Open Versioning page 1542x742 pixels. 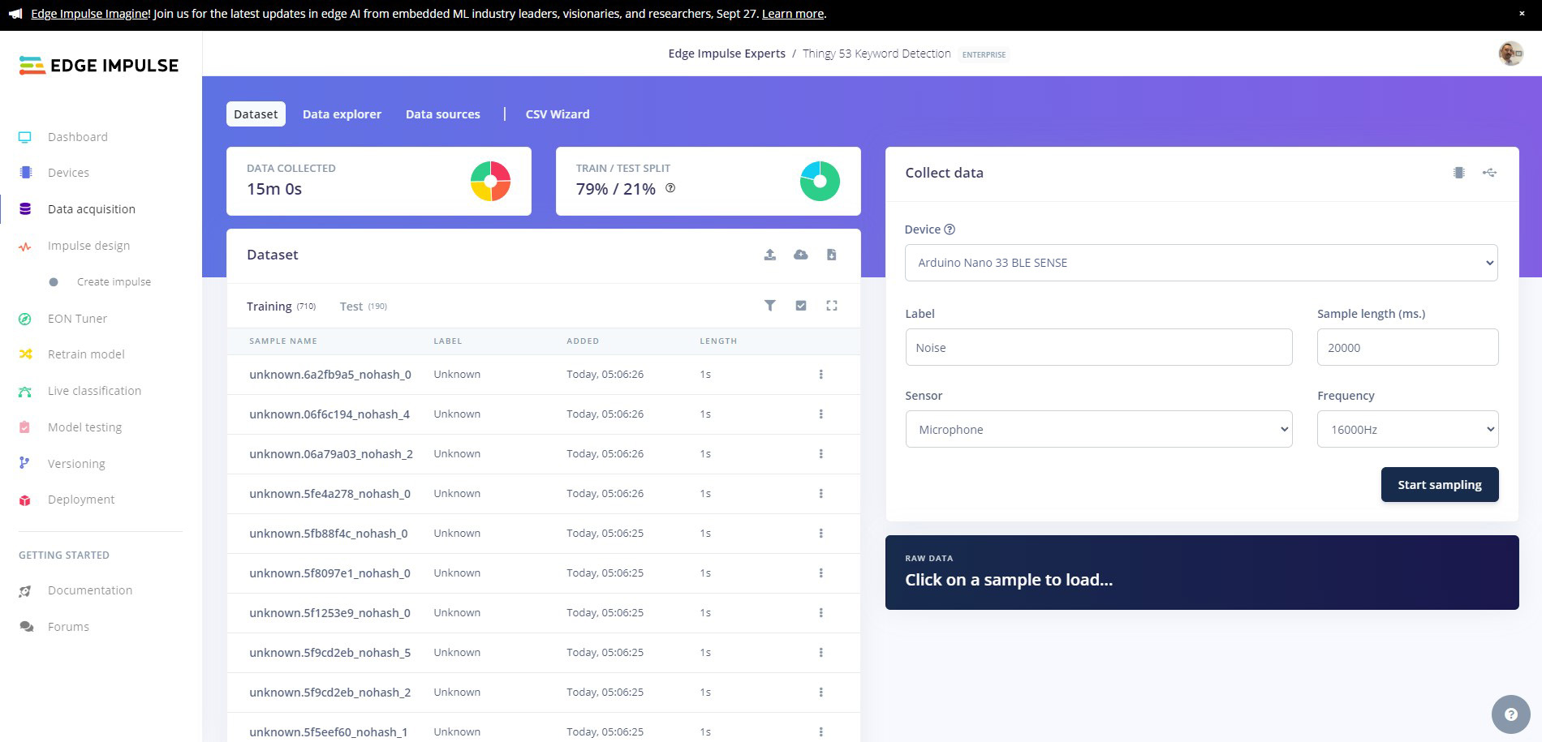[76, 464]
